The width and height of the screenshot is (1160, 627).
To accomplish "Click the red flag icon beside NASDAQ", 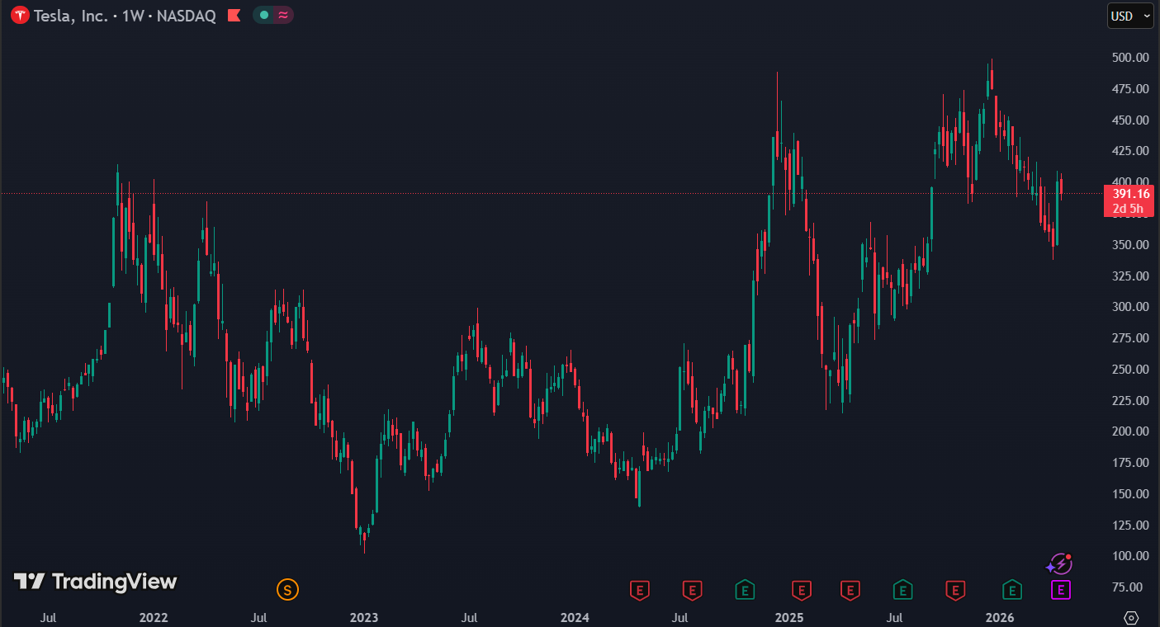I will [x=234, y=15].
